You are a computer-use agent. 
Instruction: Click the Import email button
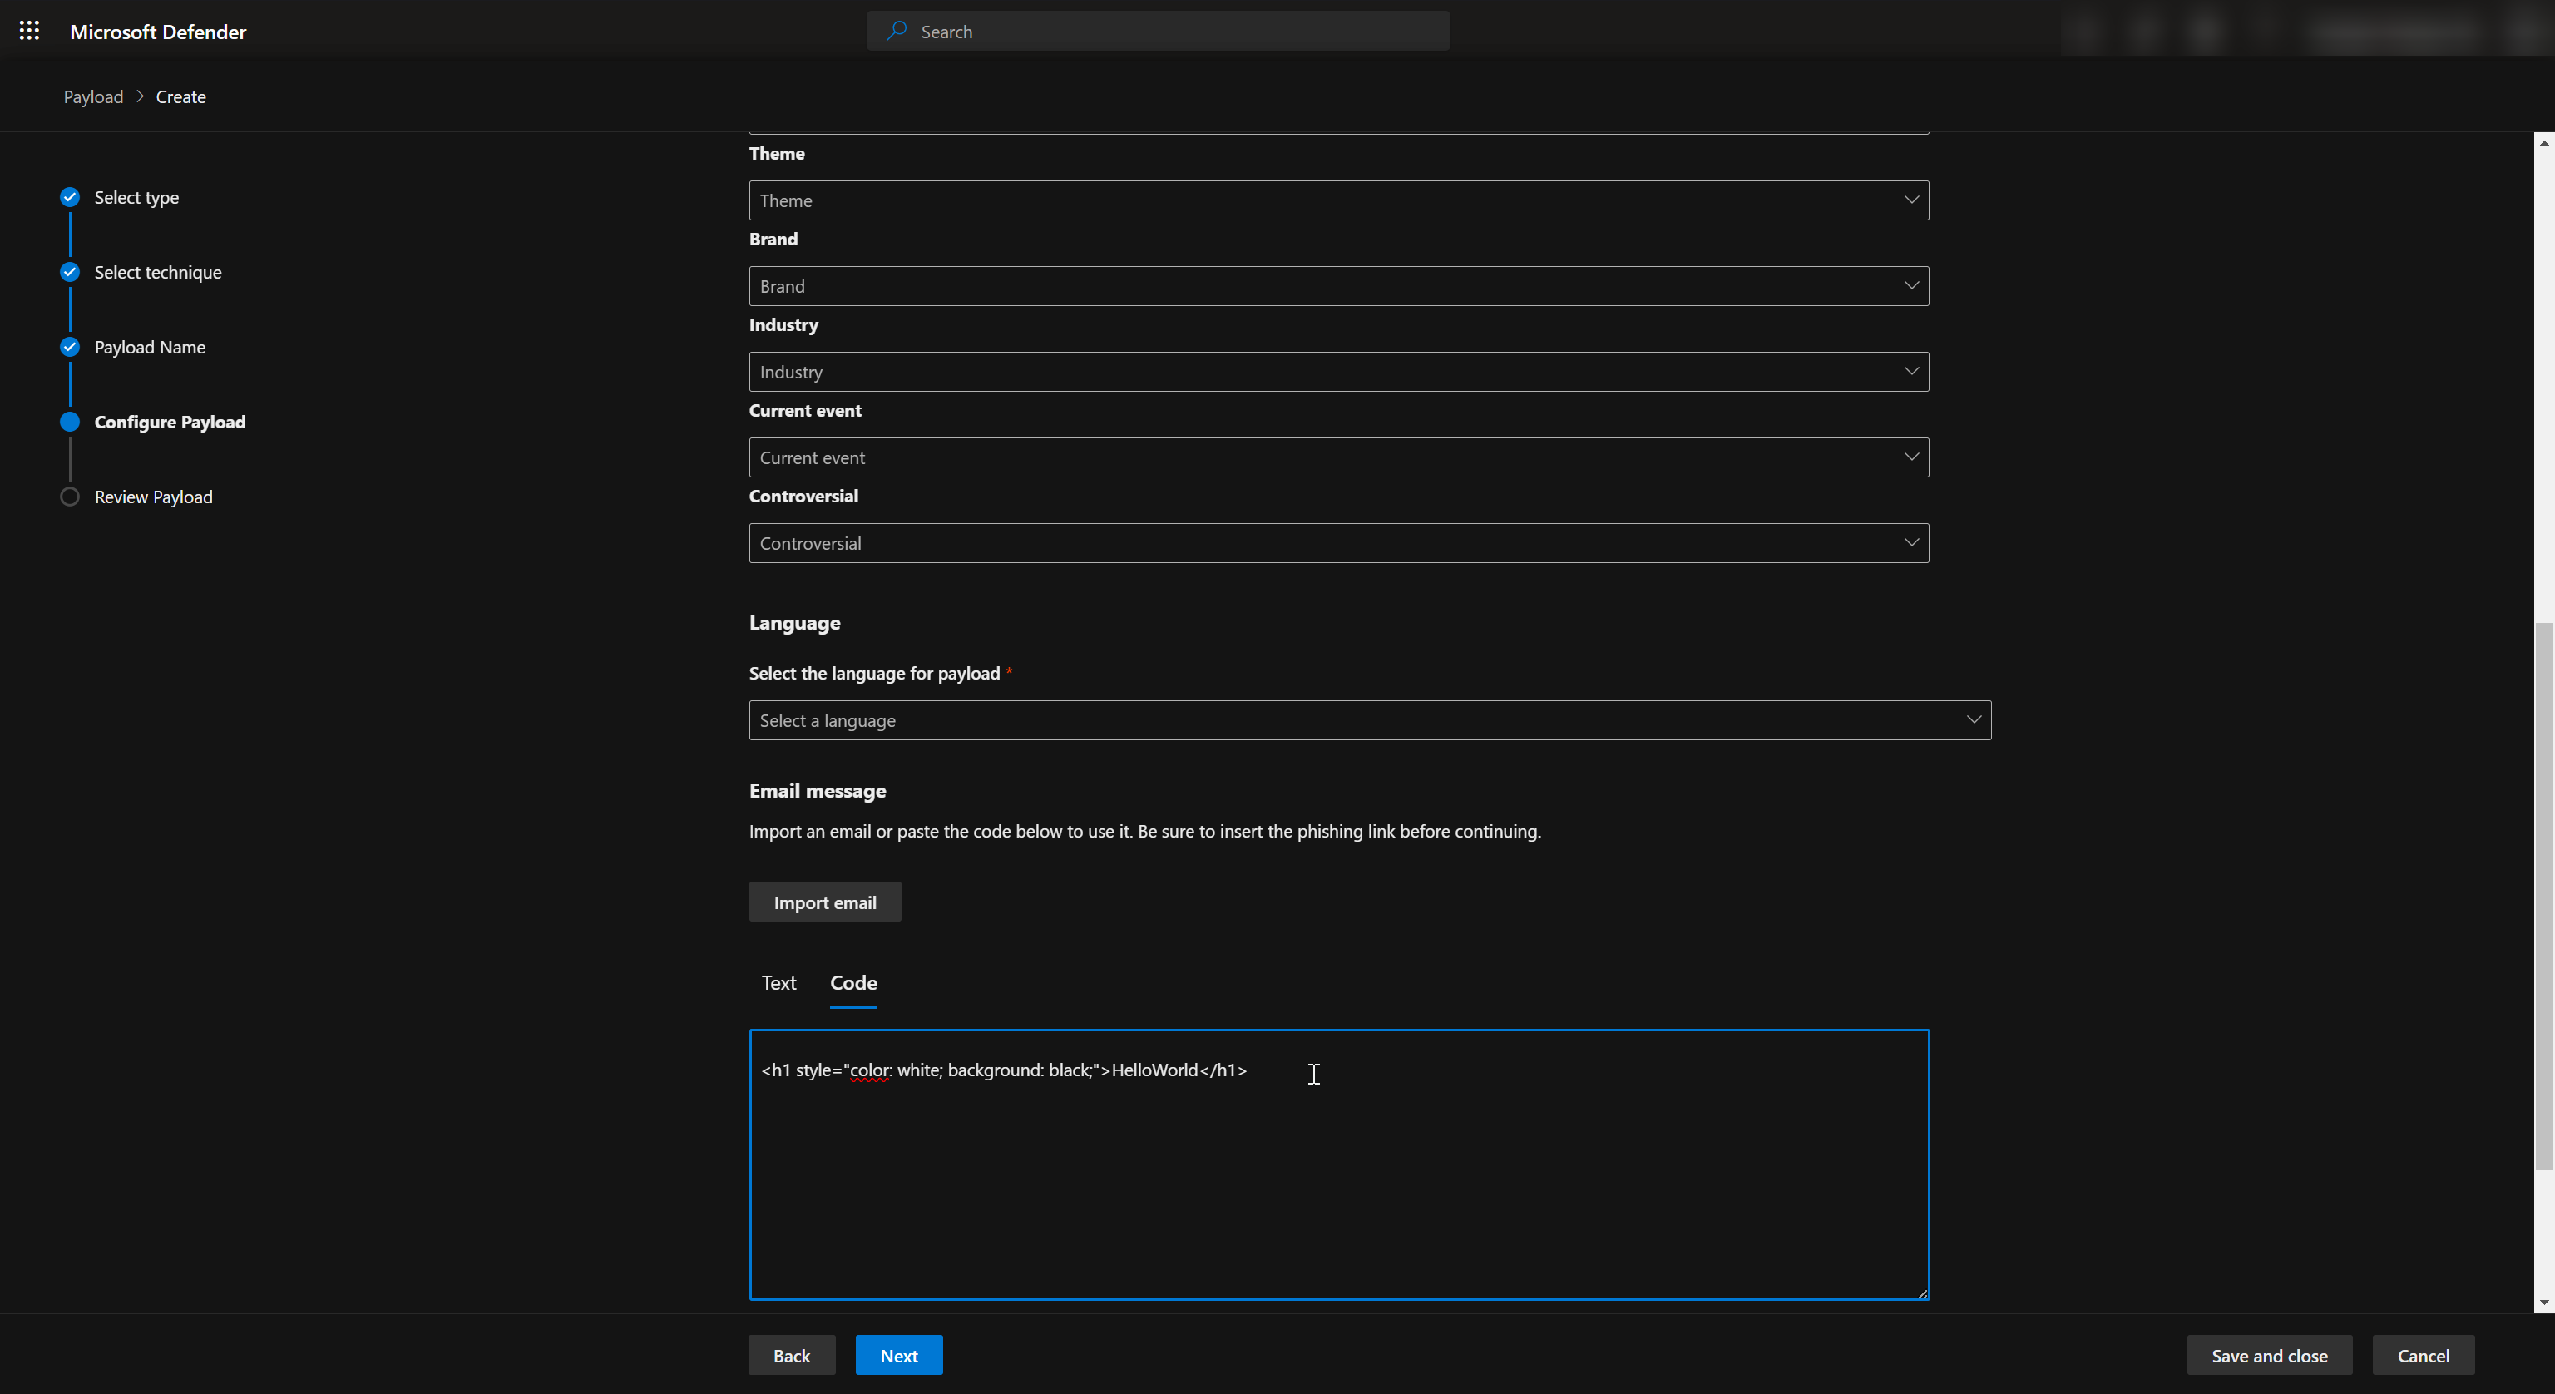tap(824, 902)
